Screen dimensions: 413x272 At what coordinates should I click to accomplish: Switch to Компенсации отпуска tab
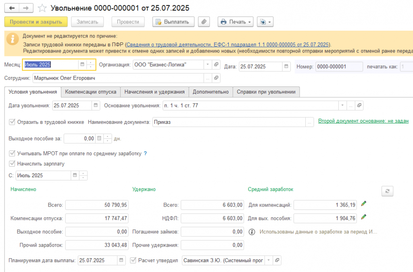click(91, 92)
